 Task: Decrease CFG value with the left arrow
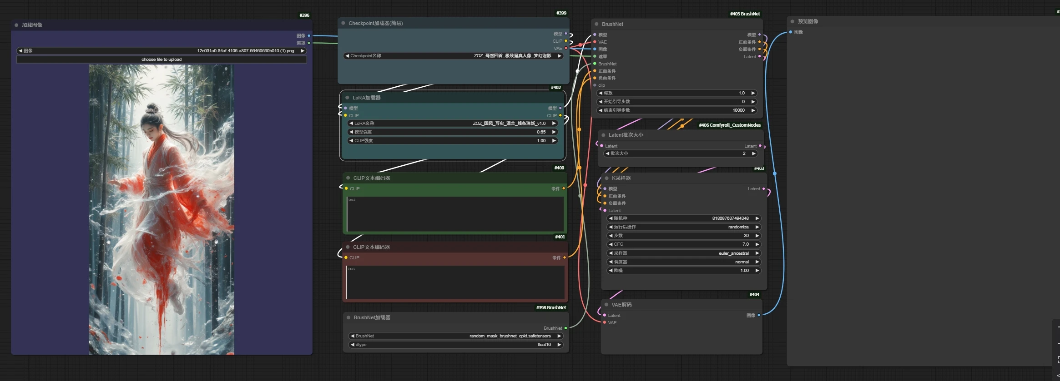click(611, 244)
